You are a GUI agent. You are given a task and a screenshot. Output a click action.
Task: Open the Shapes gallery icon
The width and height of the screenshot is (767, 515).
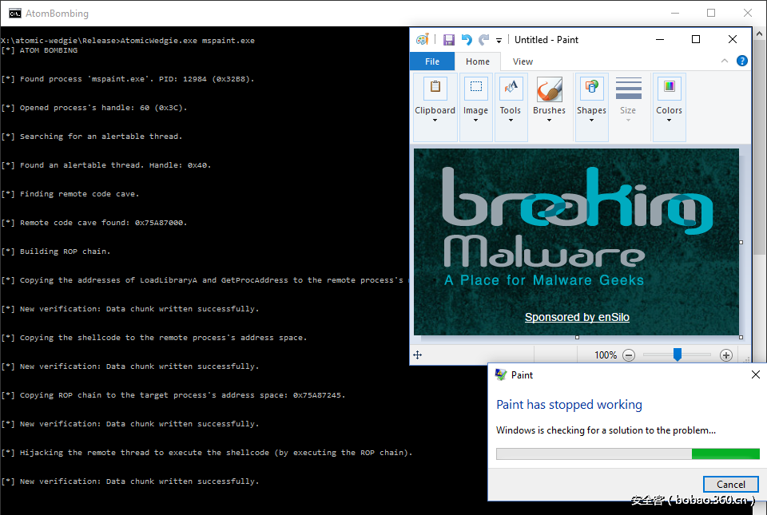[591, 88]
